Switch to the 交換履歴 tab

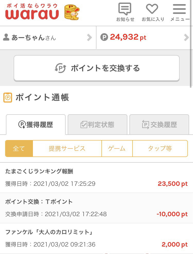tap(159, 125)
